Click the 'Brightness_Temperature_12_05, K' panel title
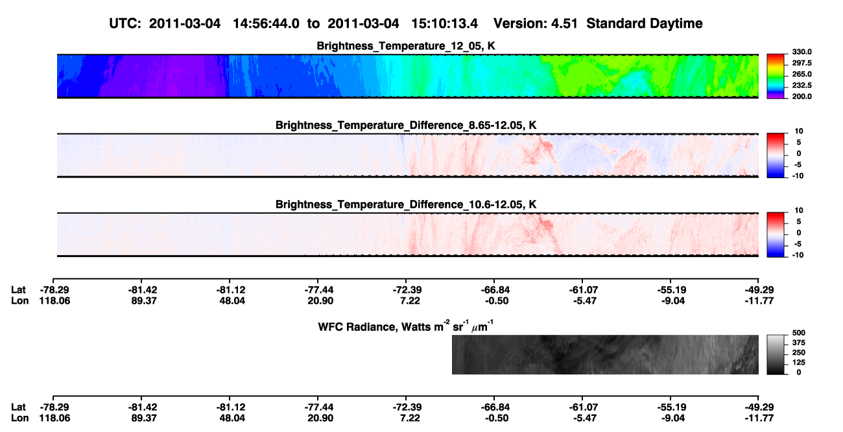The height and width of the screenshot is (432, 843). click(407, 46)
